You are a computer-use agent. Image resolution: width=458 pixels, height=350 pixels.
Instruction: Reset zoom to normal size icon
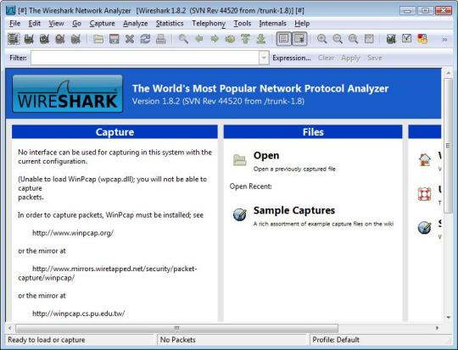(x=353, y=39)
